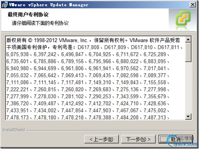Screen dimensions: 199x149
Task: Click the vertical scrollbar thumb in agreement box
Action: [188, 52]
